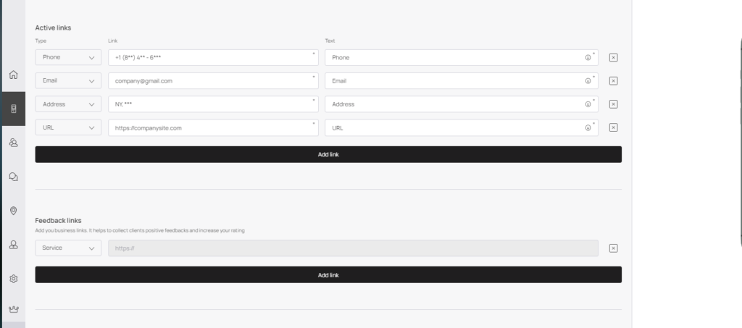Focus the company@gmail.com link field
This screenshot has height=328, width=742.
pyautogui.click(x=213, y=81)
